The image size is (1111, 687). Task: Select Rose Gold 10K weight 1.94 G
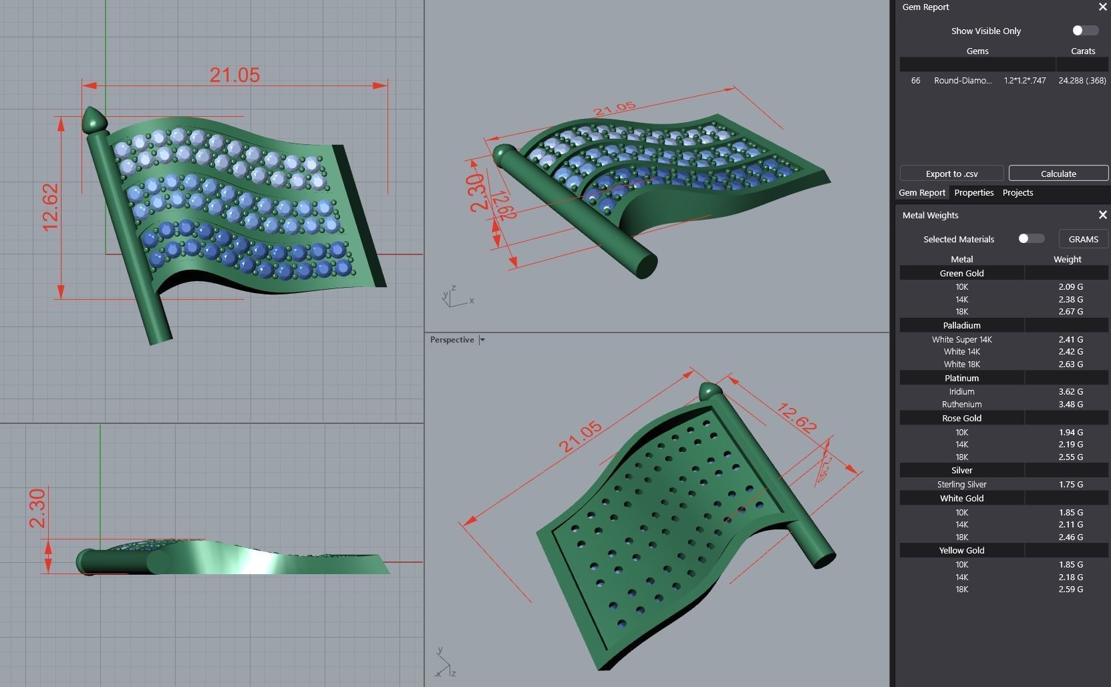[x=1070, y=432]
